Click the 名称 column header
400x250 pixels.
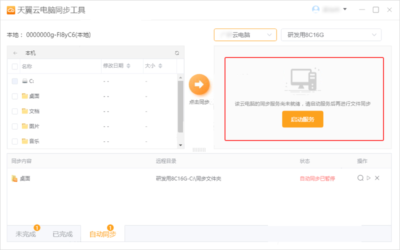click(27, 66)
